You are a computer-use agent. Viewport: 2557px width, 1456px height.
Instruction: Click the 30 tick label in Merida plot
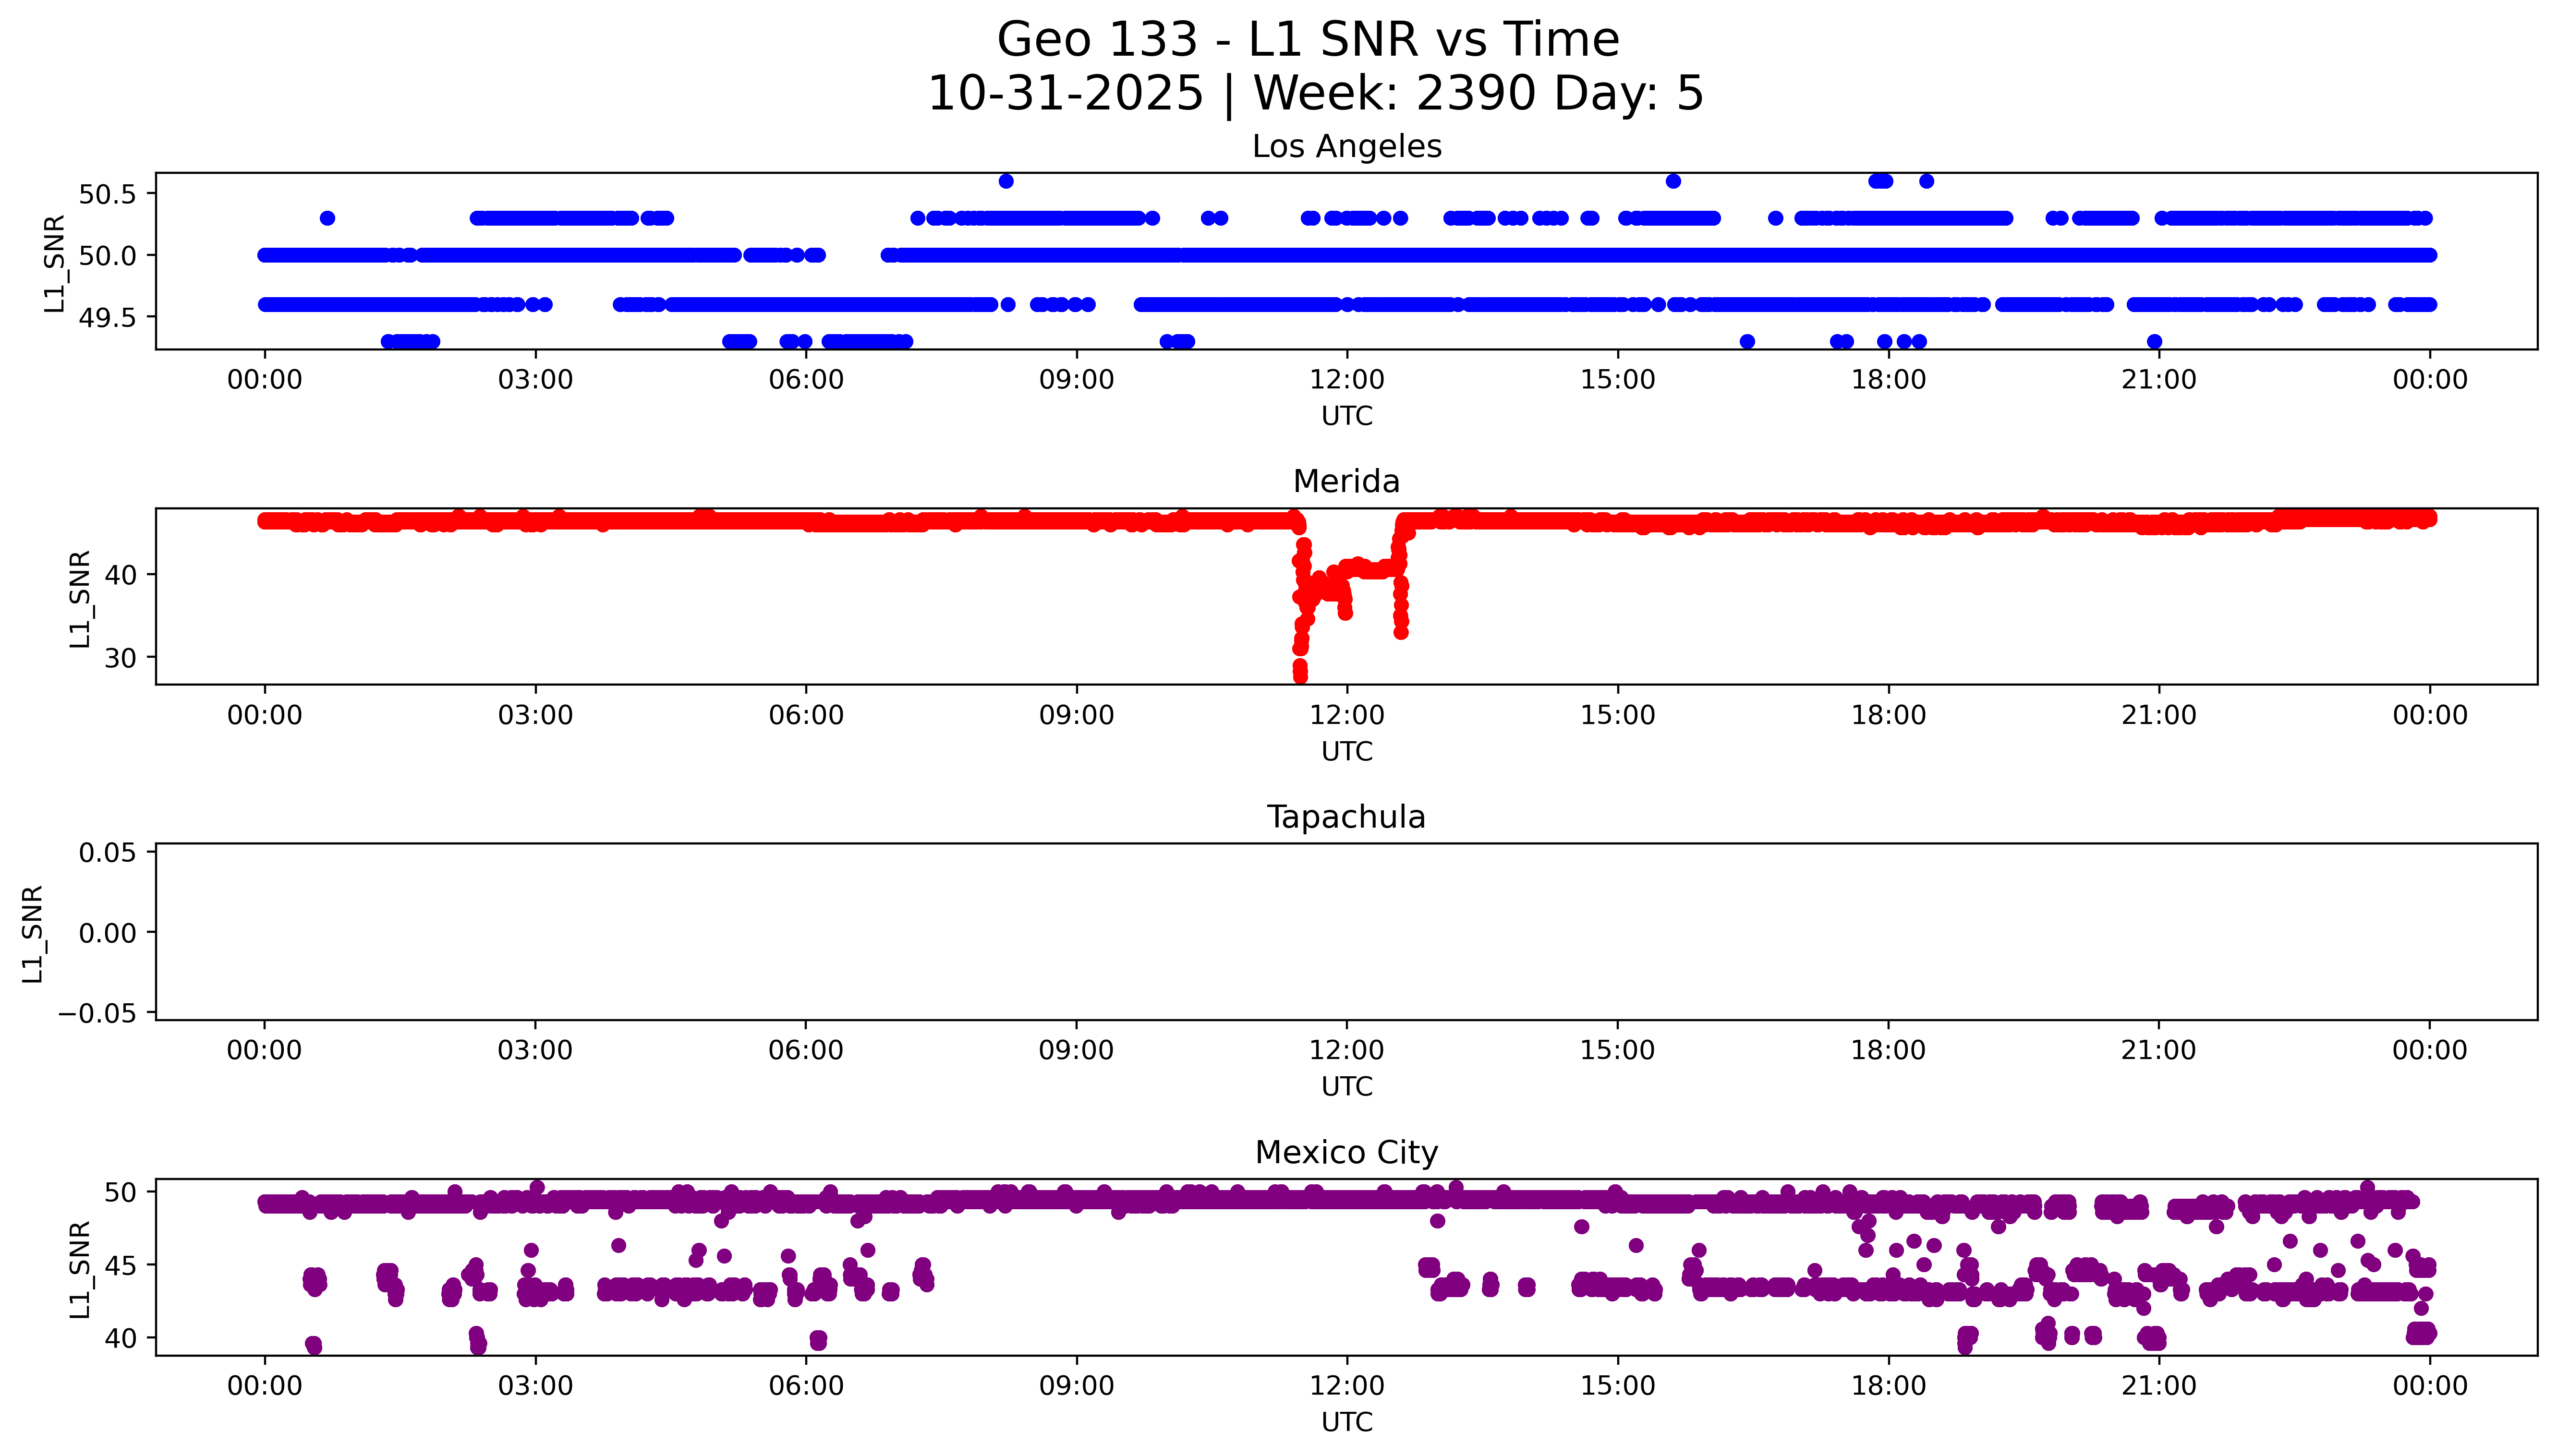point(120,658)
